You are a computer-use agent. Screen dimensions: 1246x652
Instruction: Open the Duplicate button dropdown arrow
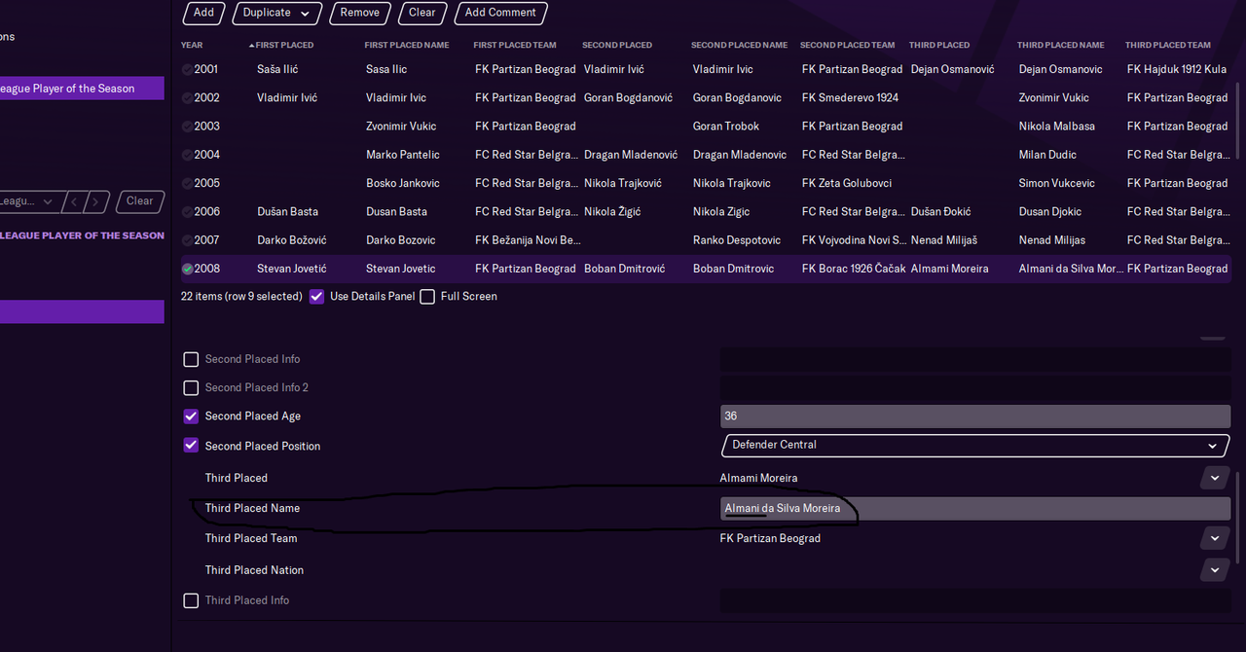pyautogui.click(x=306, y=13)
